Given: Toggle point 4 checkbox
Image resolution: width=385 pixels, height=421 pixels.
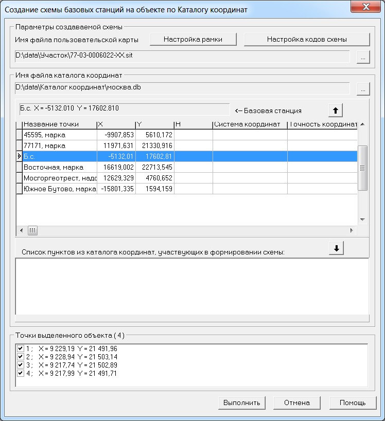Looking at the screenshot, I should pyautogui.click(x=21, y=373).
